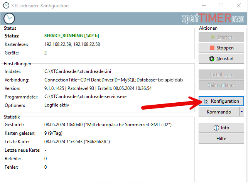The height and width of the screenshot is (183, 248).
Task: Click the SERVICE_RUNNING status text
Action: 72,36
